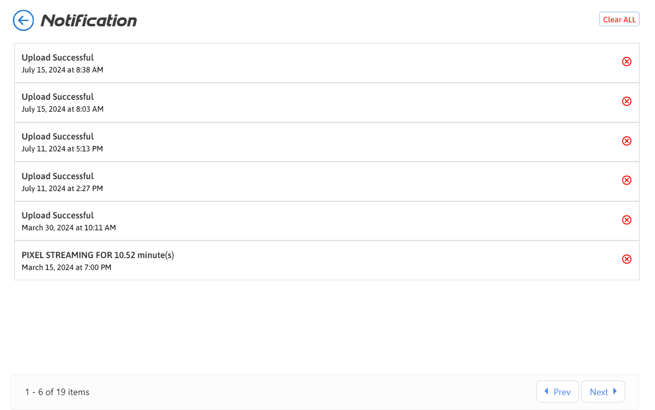Screen dimensions: 655x410
Task: Click the left arrow in Prev button
Action: 546,391
